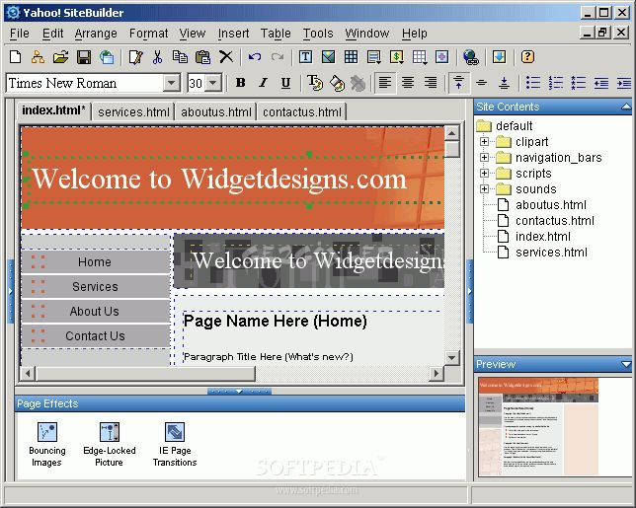Click the Home navigation button on page
636x508 pixels.
(x=96, y=262)
